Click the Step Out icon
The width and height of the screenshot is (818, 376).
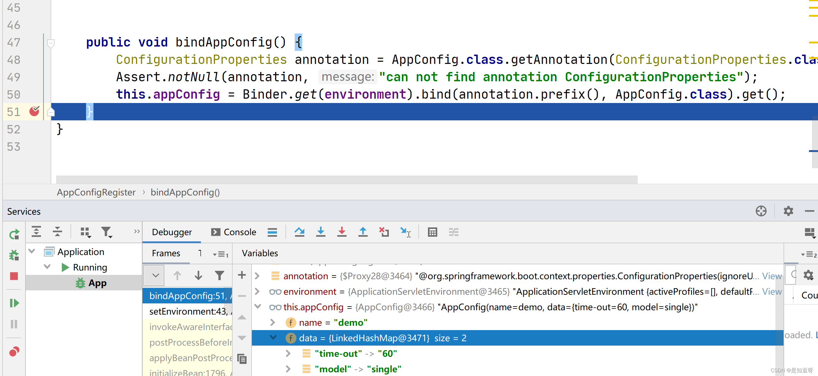pyautogui.click(x=363, y=232)
